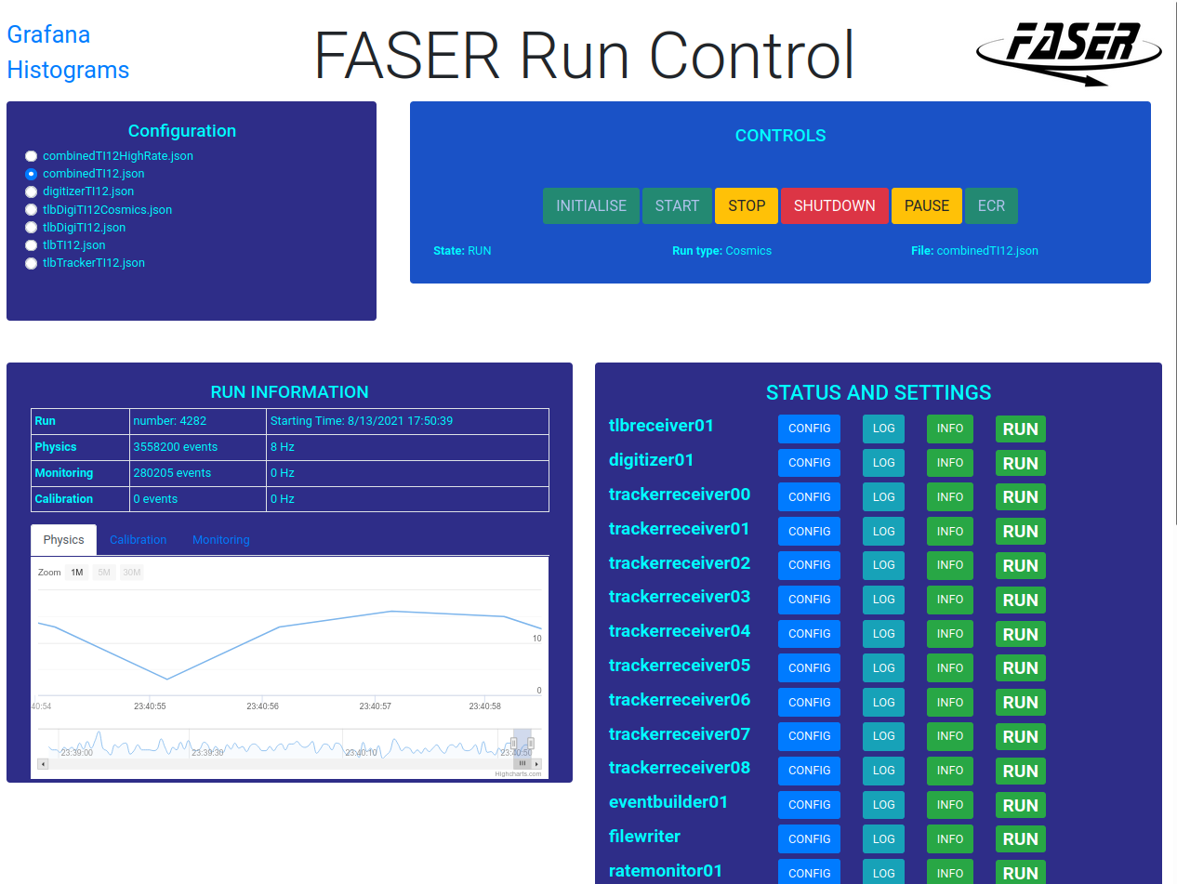Show INFO for trackerreceiver07

pos(950,736)
